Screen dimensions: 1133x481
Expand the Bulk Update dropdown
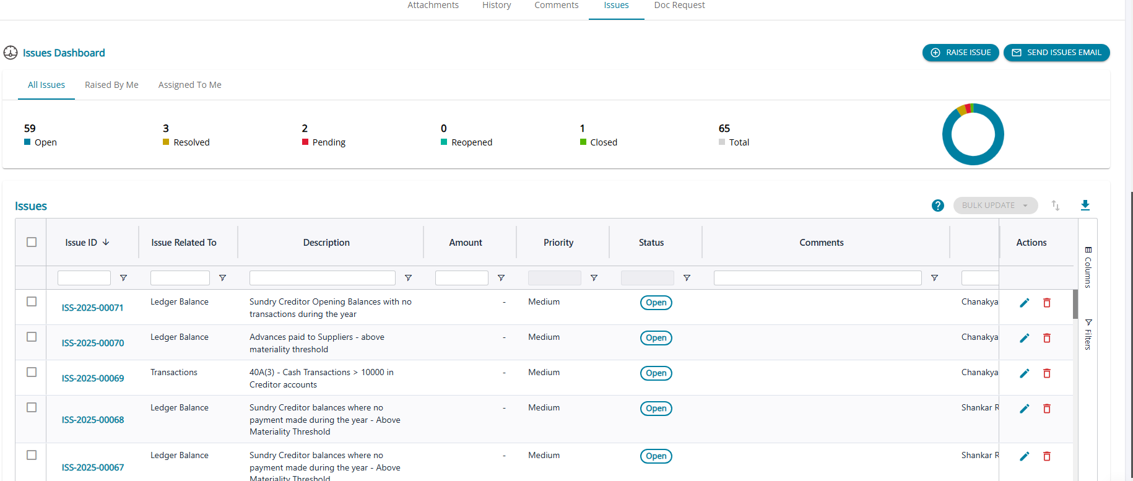point(995,206)
